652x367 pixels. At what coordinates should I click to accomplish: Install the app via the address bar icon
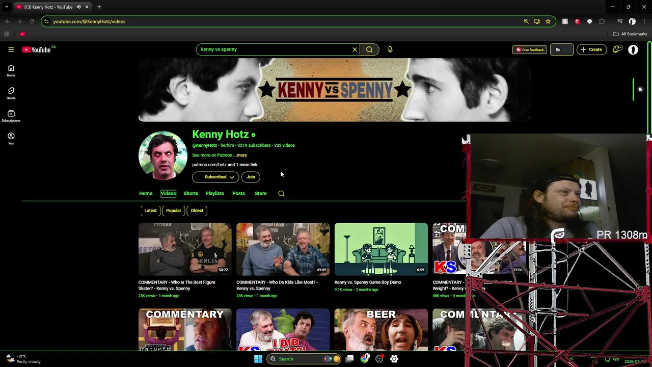(537, 21)
